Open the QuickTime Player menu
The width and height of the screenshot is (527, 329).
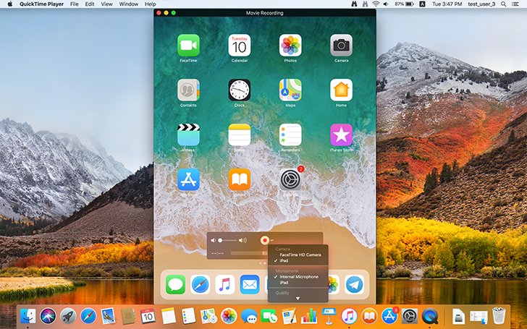click(x=42, y=4)
